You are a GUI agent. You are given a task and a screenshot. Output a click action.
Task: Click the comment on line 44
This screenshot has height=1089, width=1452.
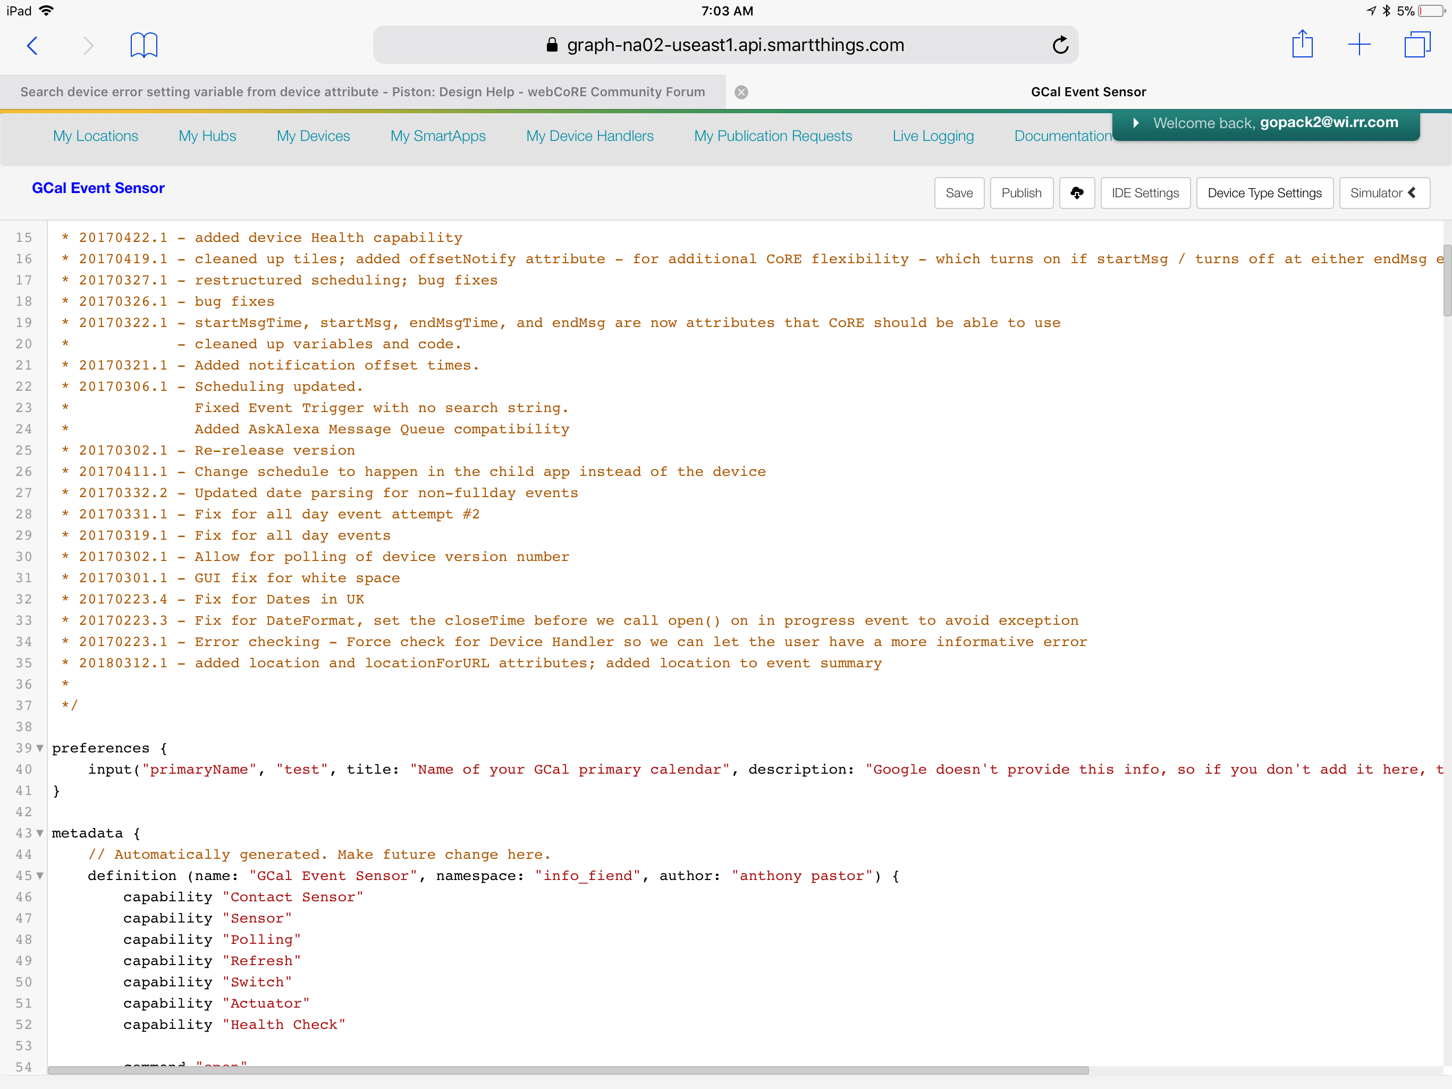pyautogui.click(x=319, y=855)
